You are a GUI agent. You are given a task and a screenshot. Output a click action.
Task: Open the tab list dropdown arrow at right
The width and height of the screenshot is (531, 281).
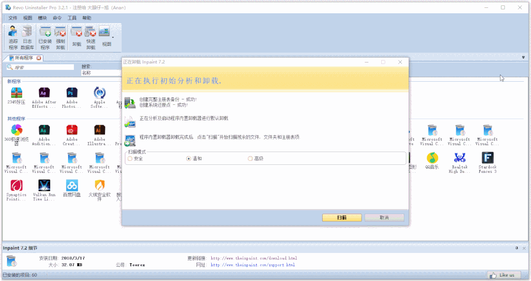(x=523, y=58)
